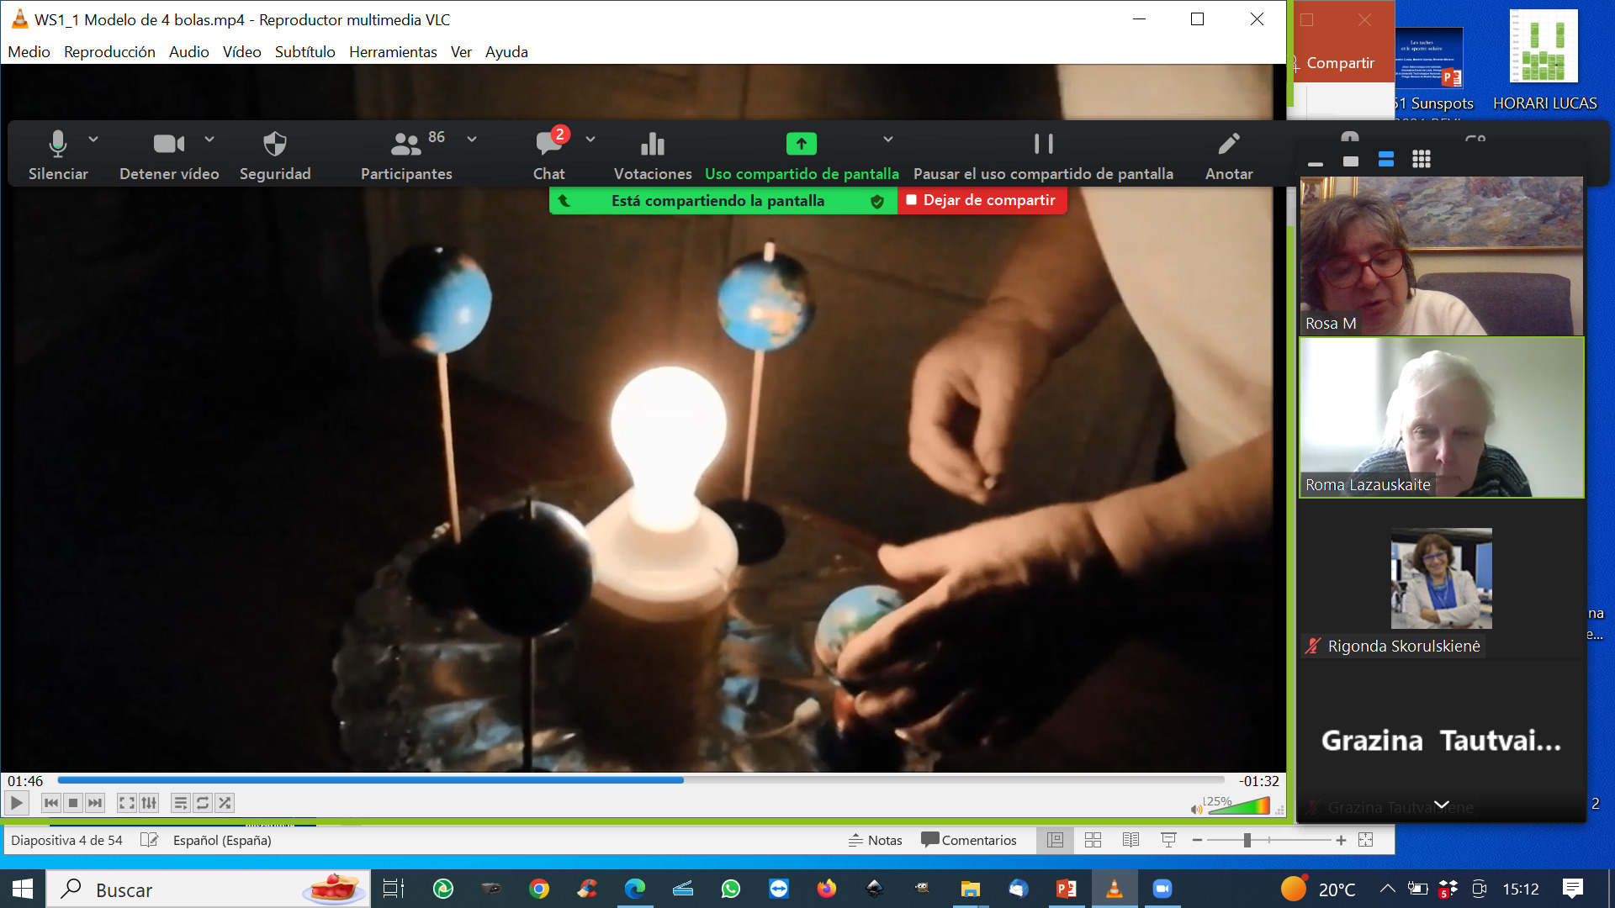Toggle VLC fullscreen mode
Image resolution: width=1615 pixels, height=908 pixels.
(x=127, y=803)
